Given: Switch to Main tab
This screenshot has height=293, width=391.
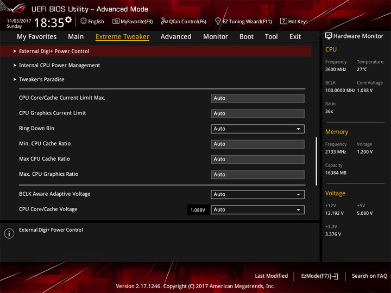Looking at the screenshot, I should (76, 37).
